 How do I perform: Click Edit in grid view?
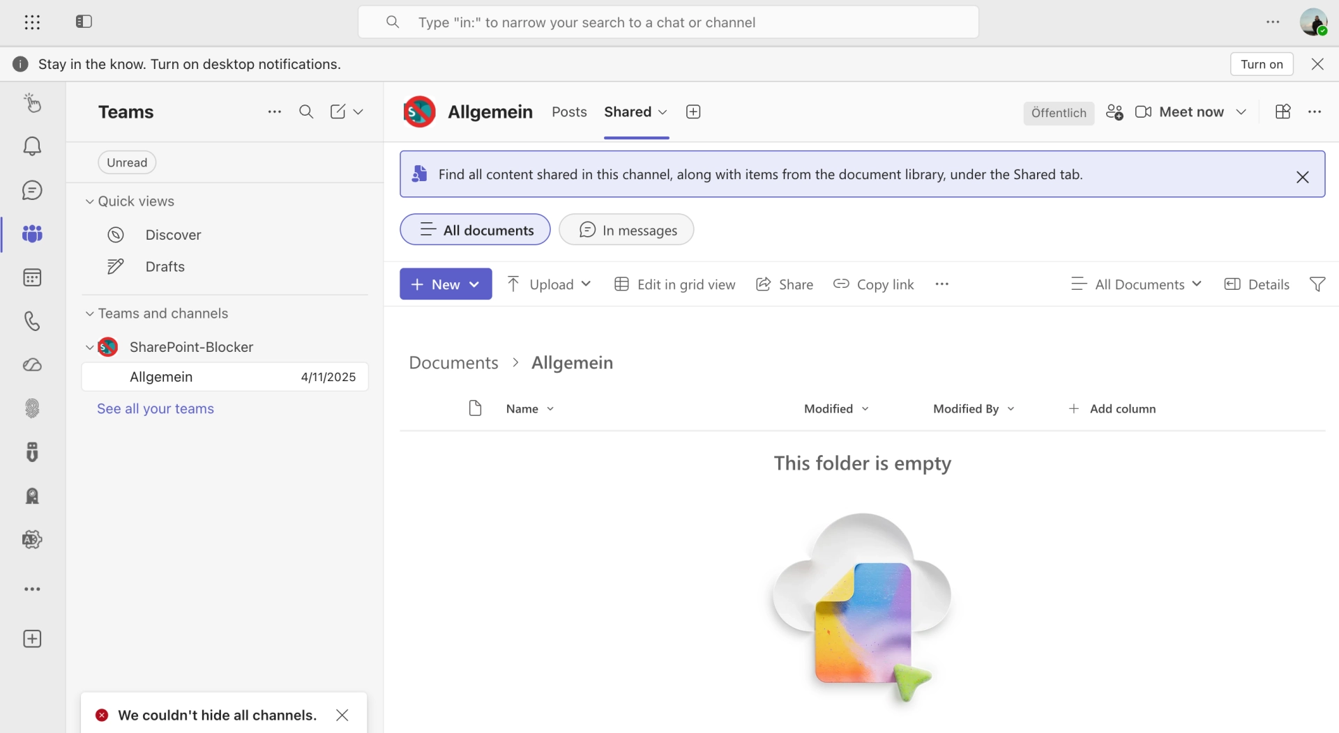tap(674, 284)
